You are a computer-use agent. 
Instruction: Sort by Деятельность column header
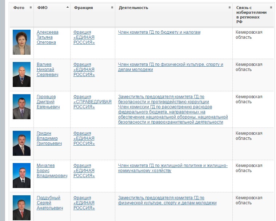pos(133,8)
